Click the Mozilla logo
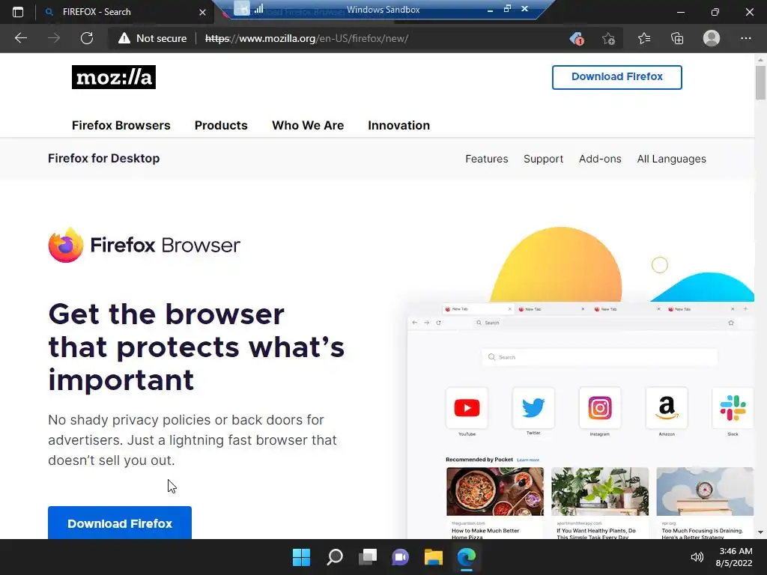767x575 pixels. pos(114,77)
